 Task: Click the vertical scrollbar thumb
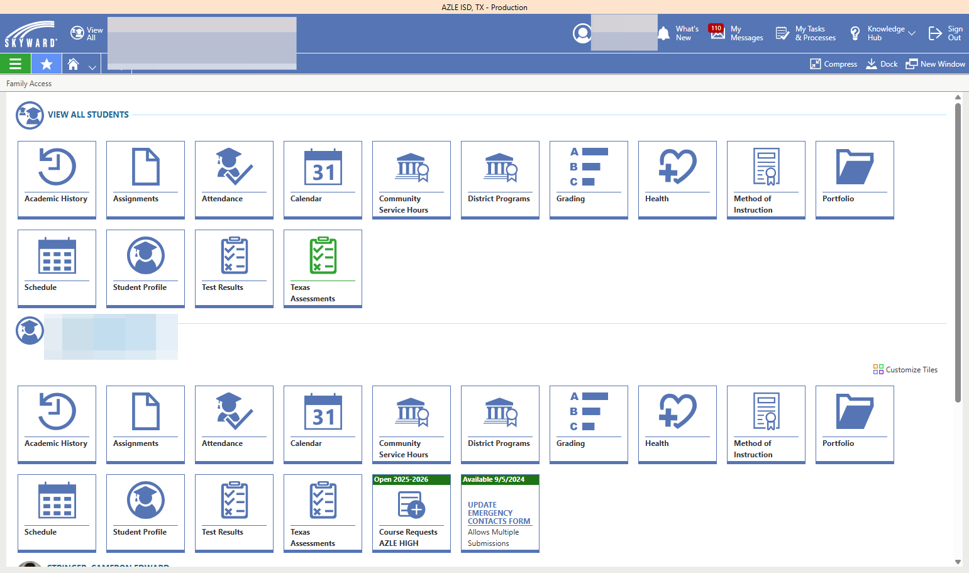pyautogui.click(x=958, y=252)
